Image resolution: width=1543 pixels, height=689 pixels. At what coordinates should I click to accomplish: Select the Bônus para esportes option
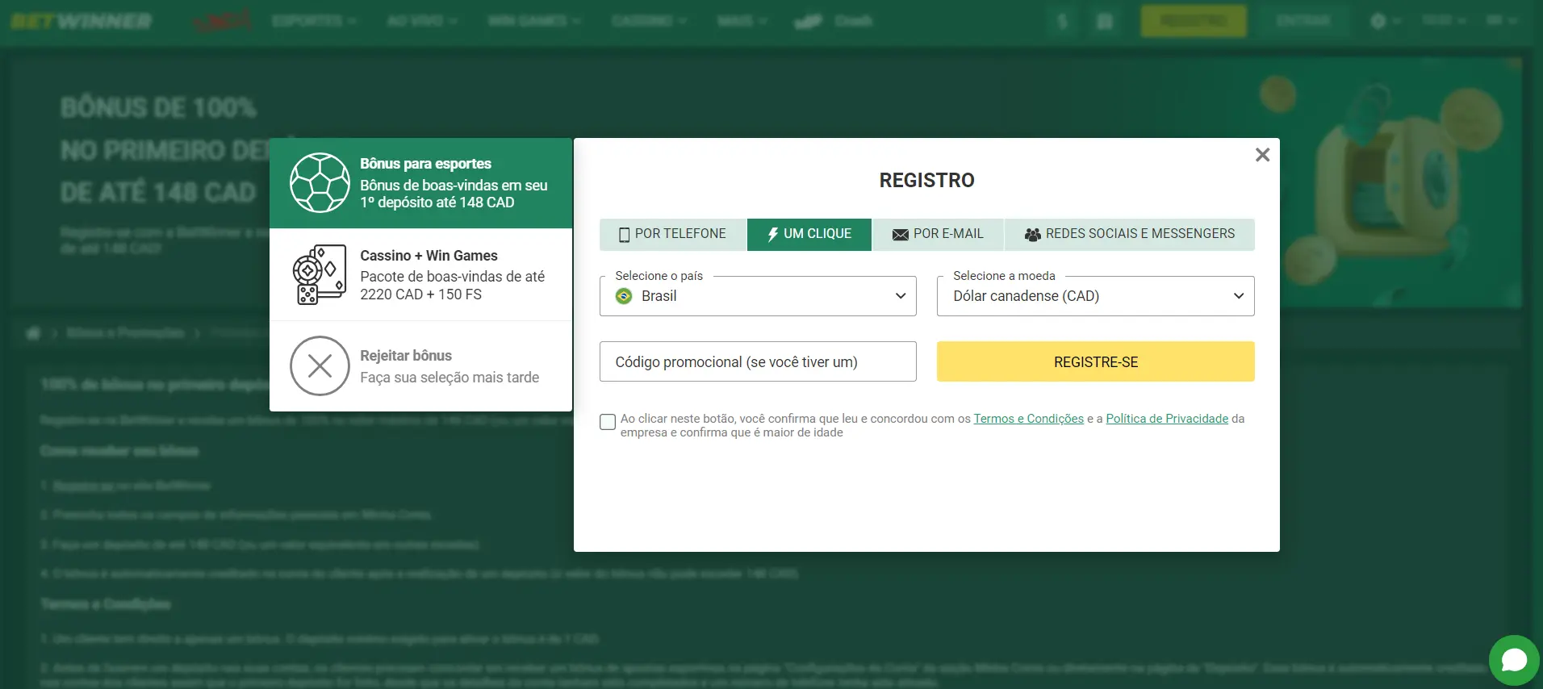click(420, 183)
